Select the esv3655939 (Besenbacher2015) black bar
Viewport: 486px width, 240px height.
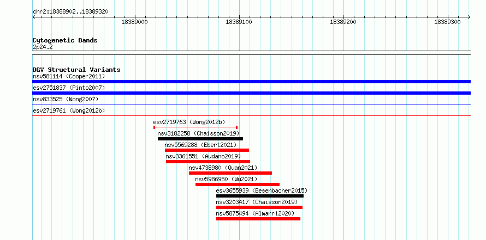point(260,196)
